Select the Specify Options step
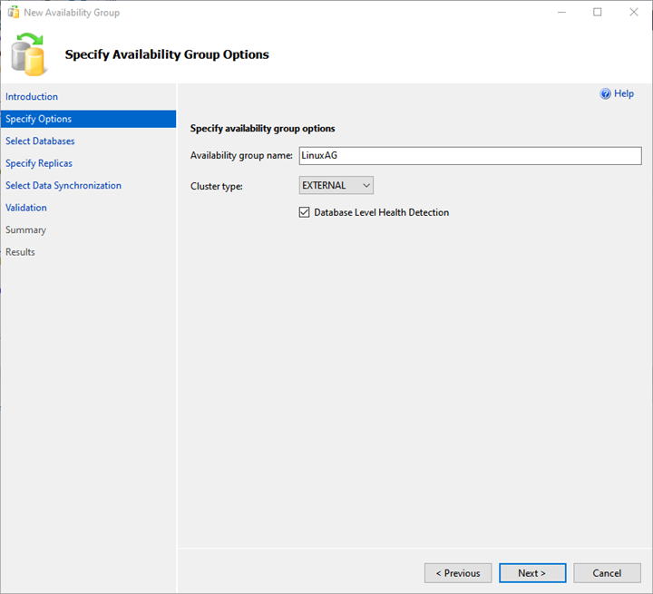 [x=88, y=119]
